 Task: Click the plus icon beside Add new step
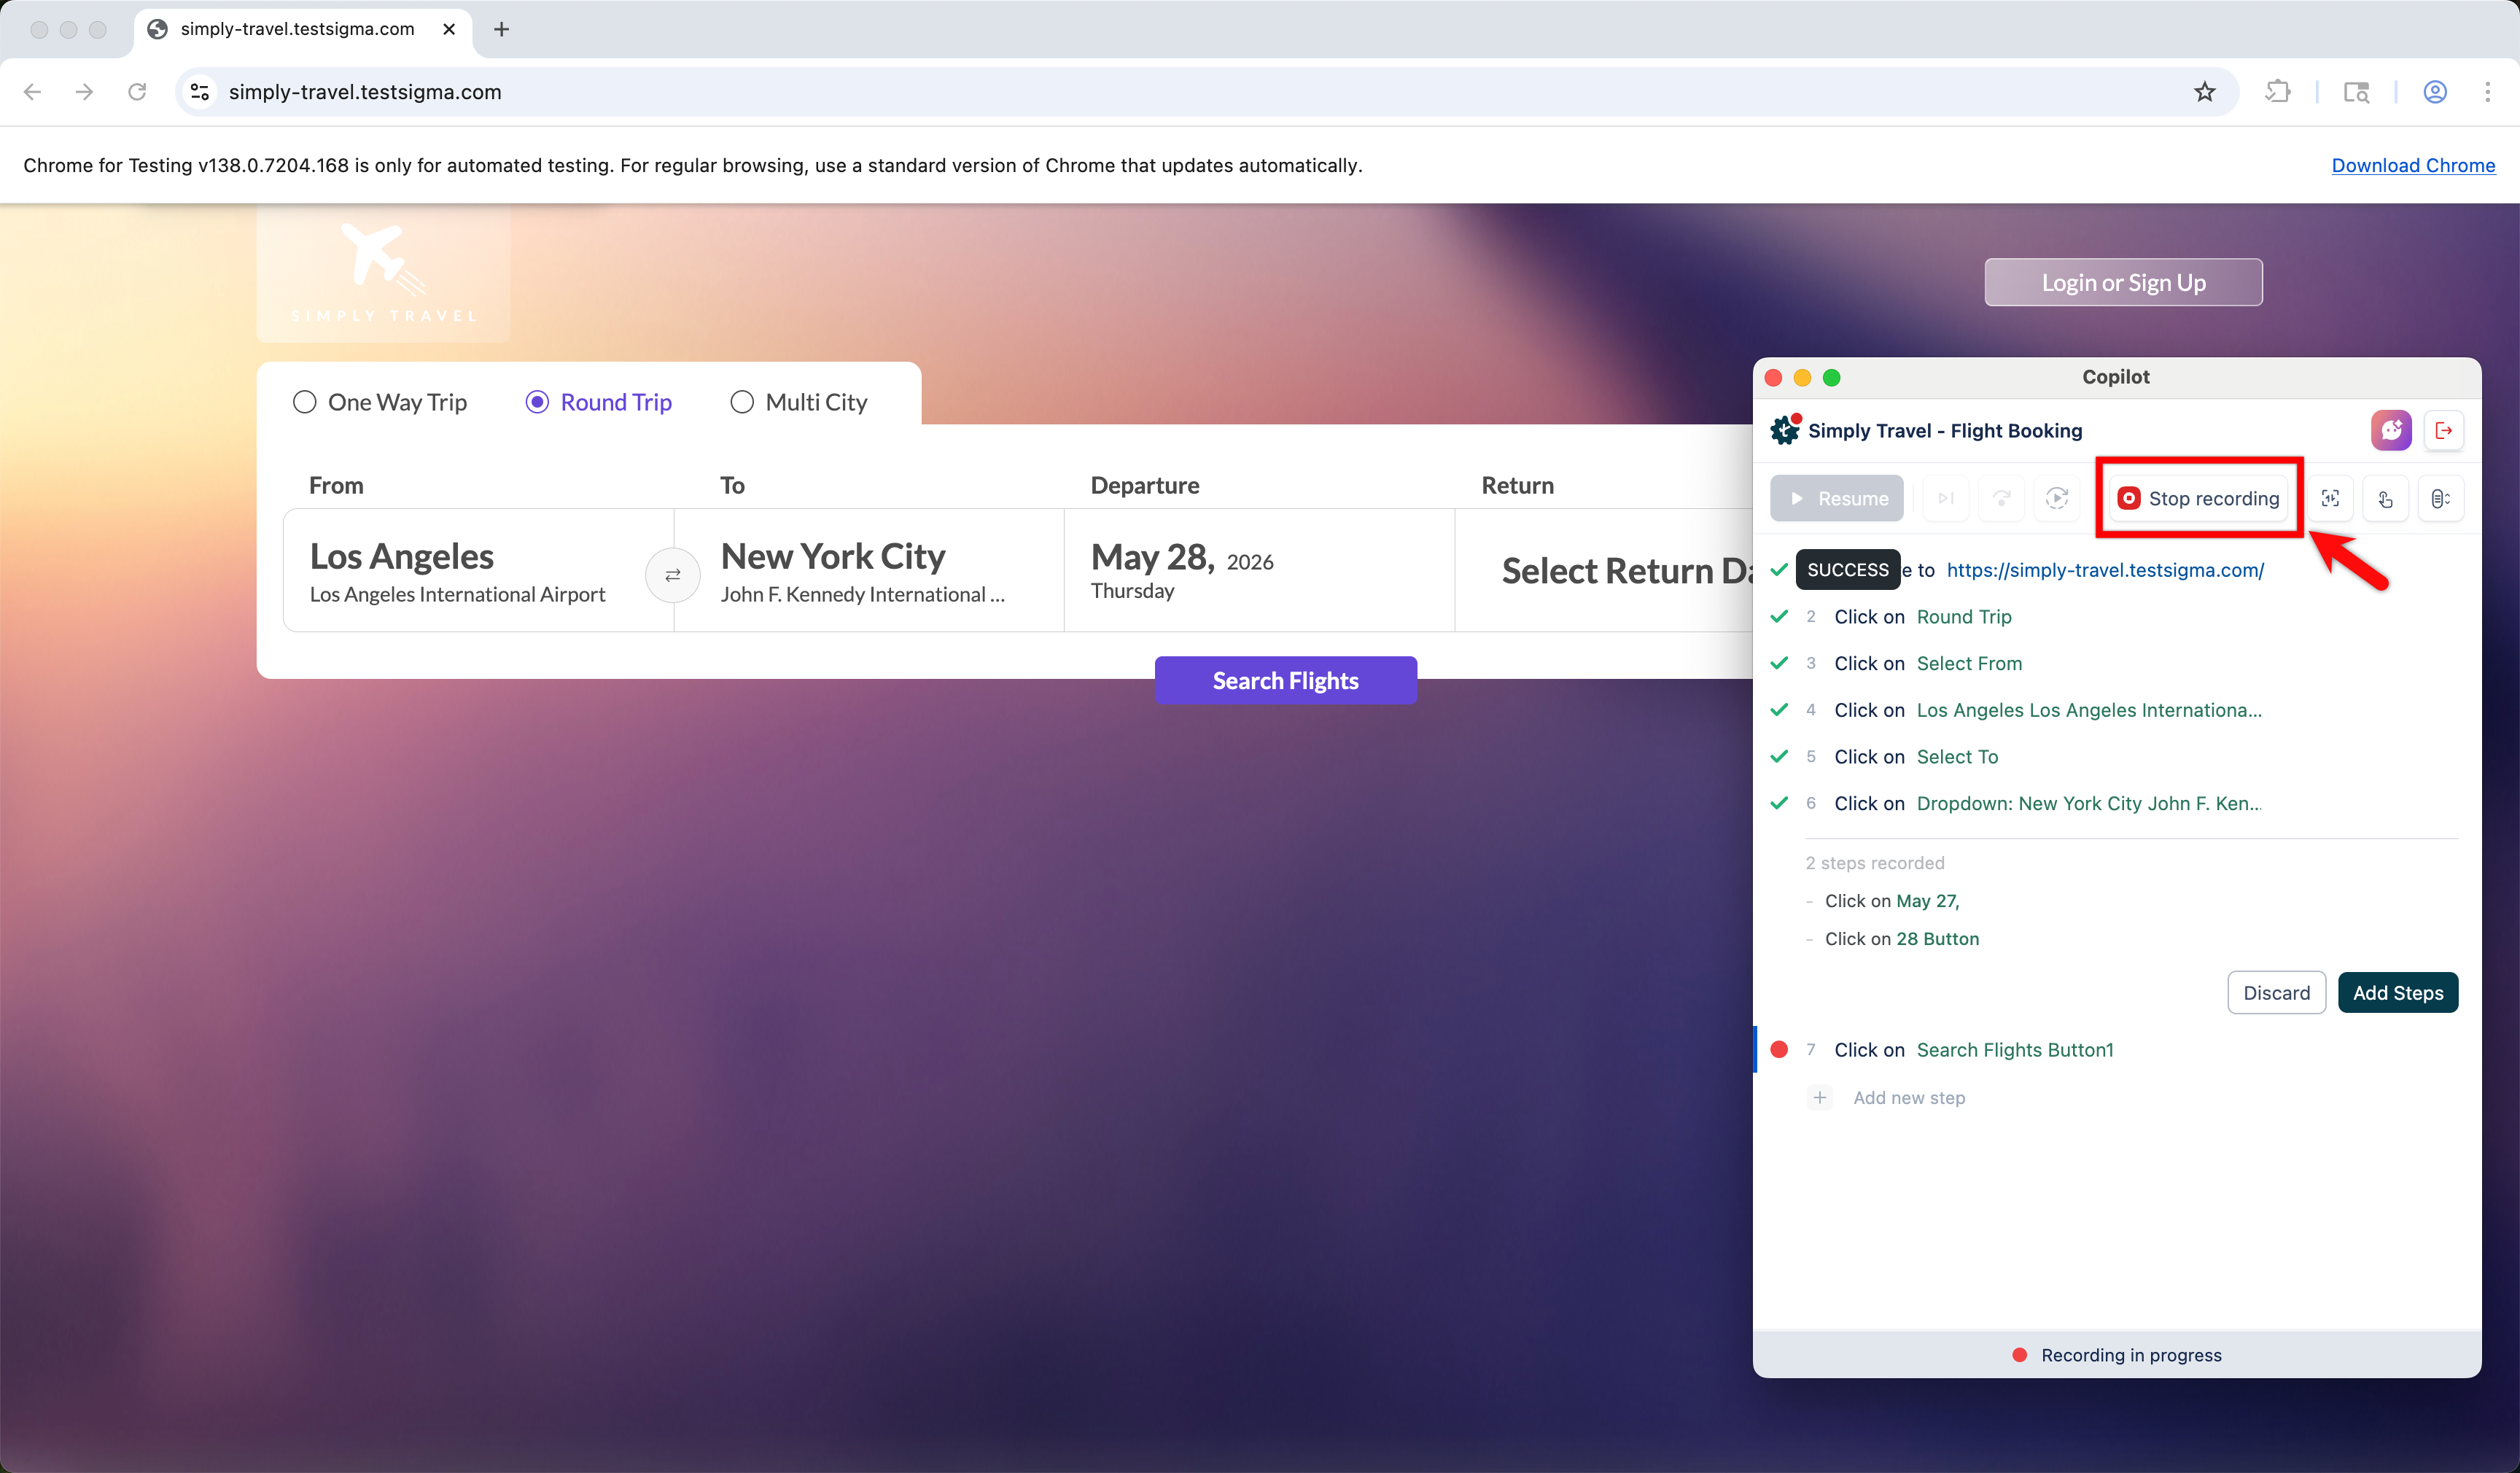pyautogui.click(x=1820, y=1098)
